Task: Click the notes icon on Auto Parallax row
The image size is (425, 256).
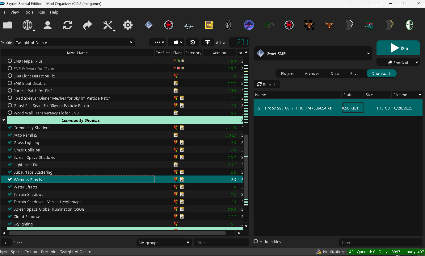Action: tap(176, 135)
